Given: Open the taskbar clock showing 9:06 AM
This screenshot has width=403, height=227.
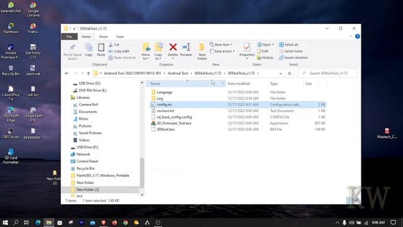Looking at the screenshot, I should [378, 223].
